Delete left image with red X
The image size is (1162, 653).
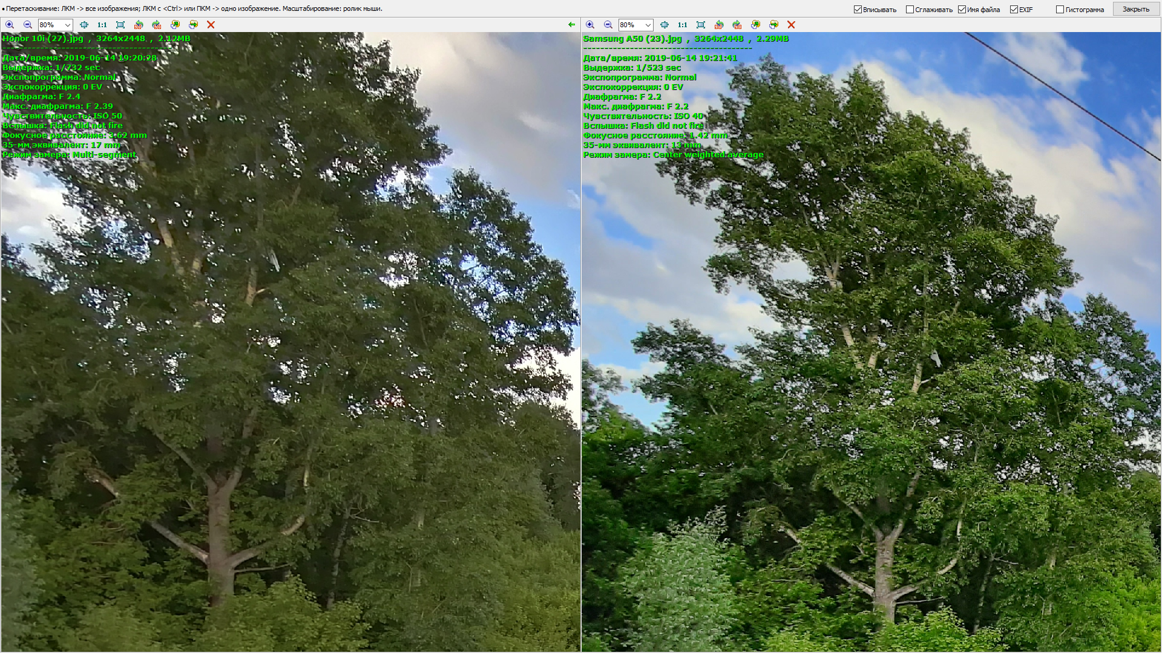coord(211,25)
